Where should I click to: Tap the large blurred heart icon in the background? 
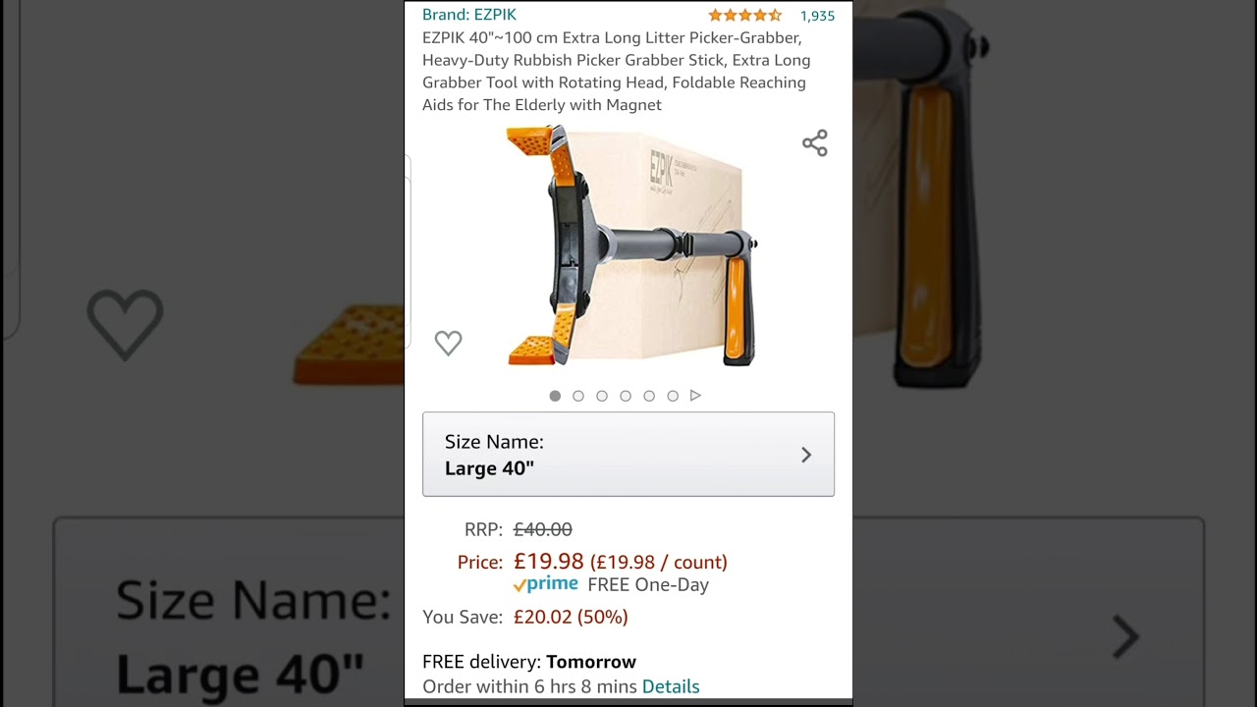(x=125, y=325)
